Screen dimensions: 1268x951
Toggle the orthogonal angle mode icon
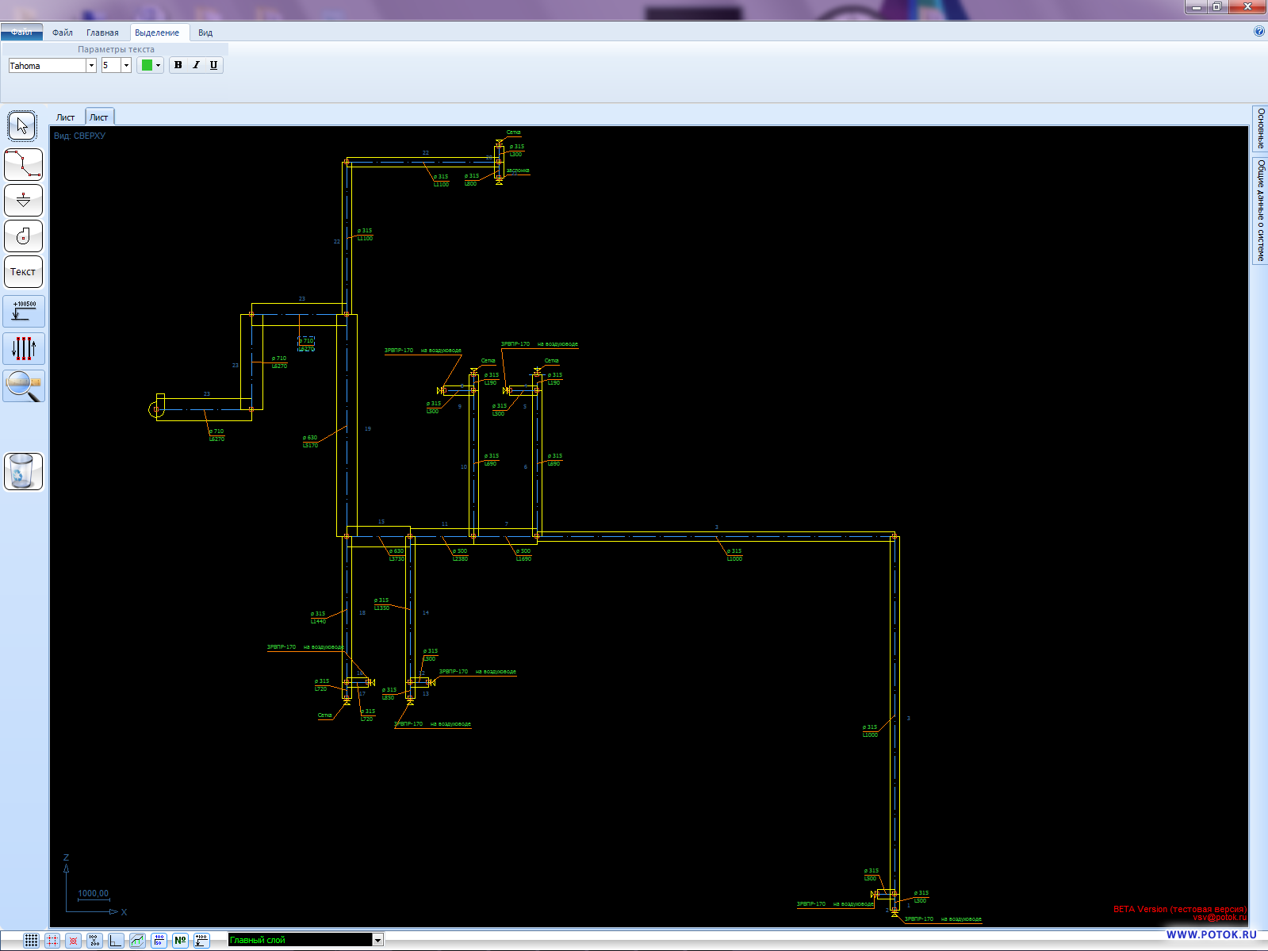[x=117, y=940]
